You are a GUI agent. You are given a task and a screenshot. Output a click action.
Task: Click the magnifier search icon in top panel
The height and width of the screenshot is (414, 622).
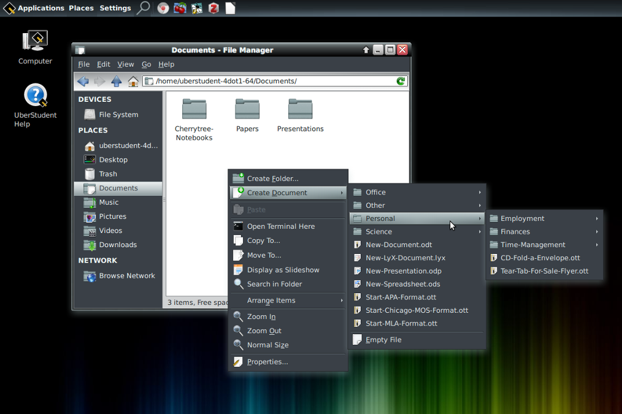143,8
